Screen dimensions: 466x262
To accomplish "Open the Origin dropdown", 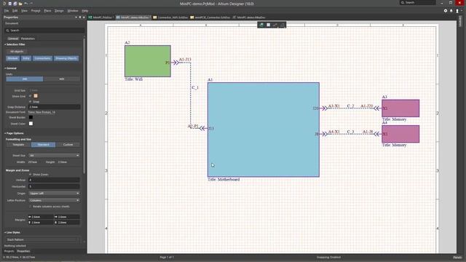I will 54,194.
